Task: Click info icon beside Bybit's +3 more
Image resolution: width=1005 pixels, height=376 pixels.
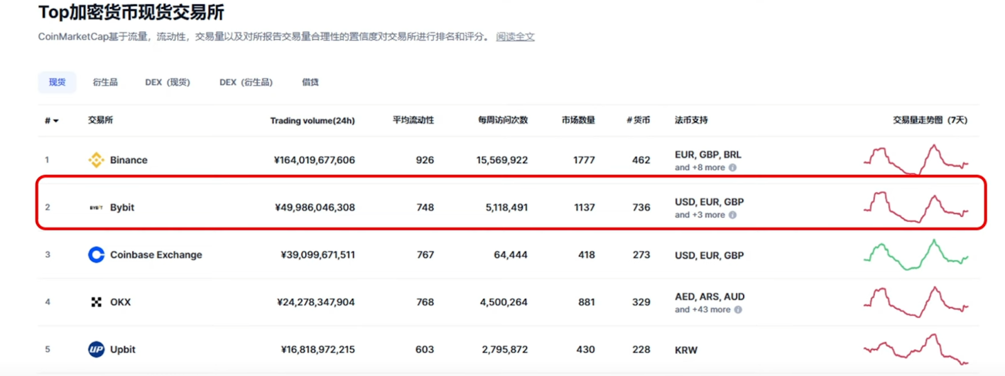Action: [732, 215]
